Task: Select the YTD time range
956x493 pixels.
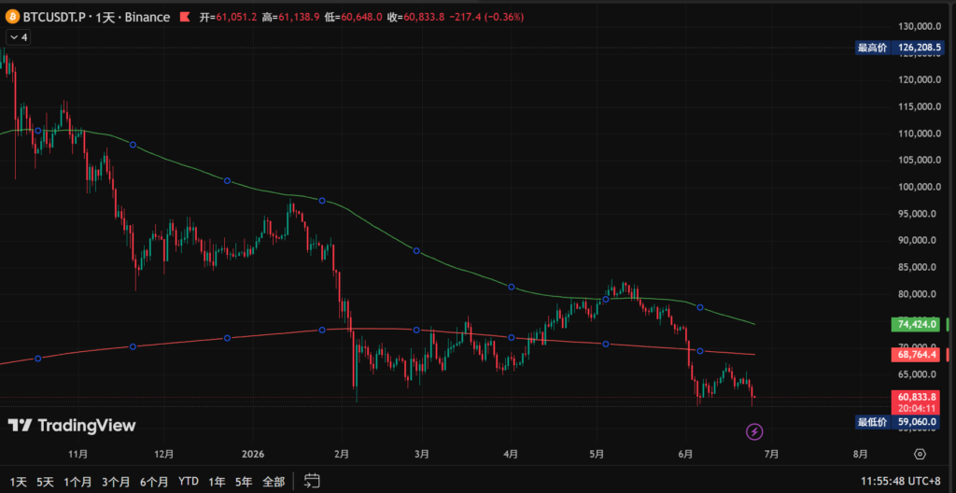Action: tap(189, 482)
